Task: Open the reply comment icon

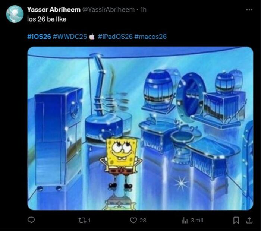Action: click(x=31, y=220)
